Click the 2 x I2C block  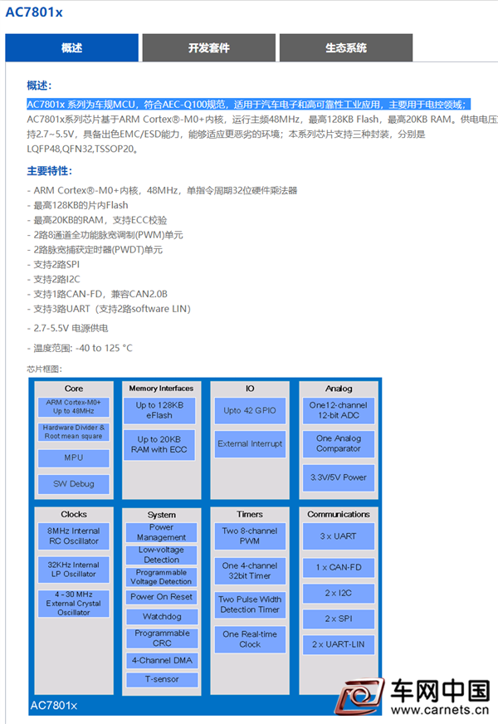click(339, 594)
